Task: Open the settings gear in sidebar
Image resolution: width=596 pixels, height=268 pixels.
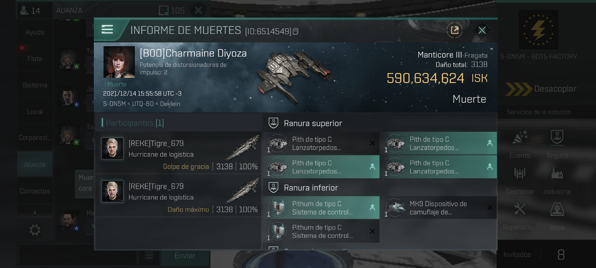Action: tap(35, 230)
